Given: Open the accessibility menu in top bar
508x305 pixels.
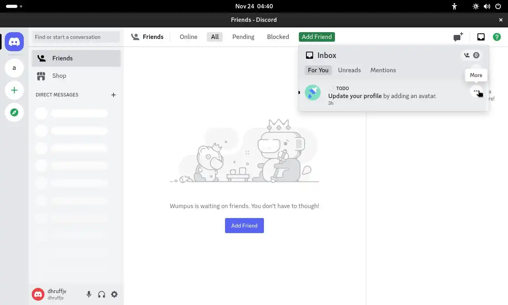Looking at the screenshot, I should click(x=454, y=6).
